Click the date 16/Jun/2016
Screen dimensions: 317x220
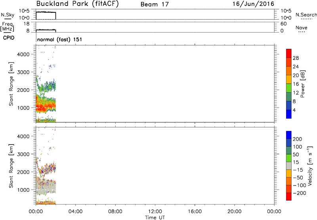[x=253, y=4]
